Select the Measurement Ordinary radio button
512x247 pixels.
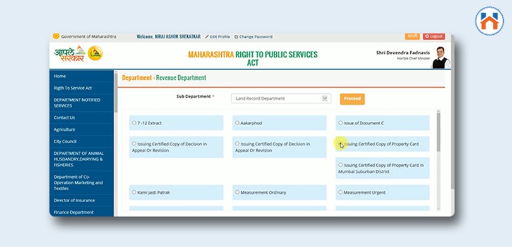pyautogui.click(x=237, y=192)
